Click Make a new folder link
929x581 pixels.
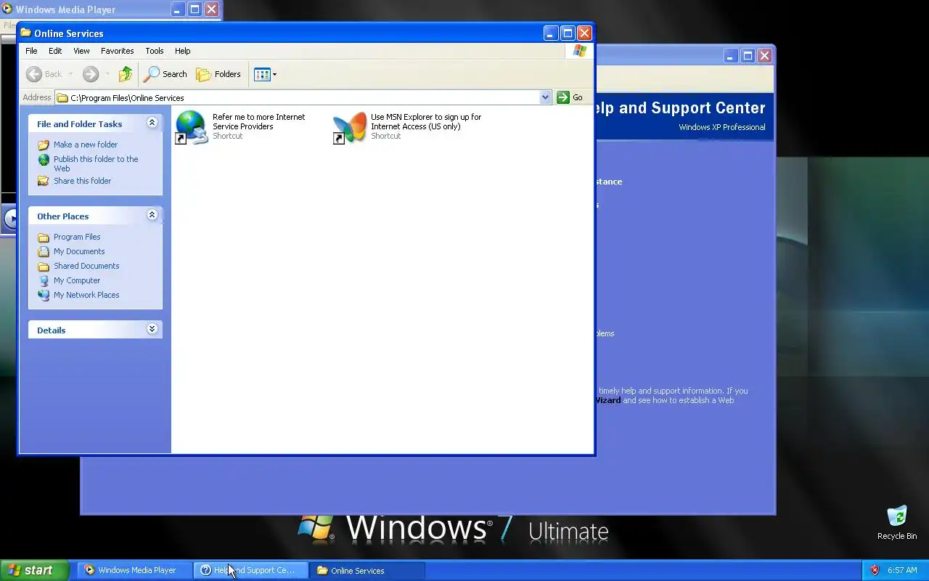coord(85,145)
